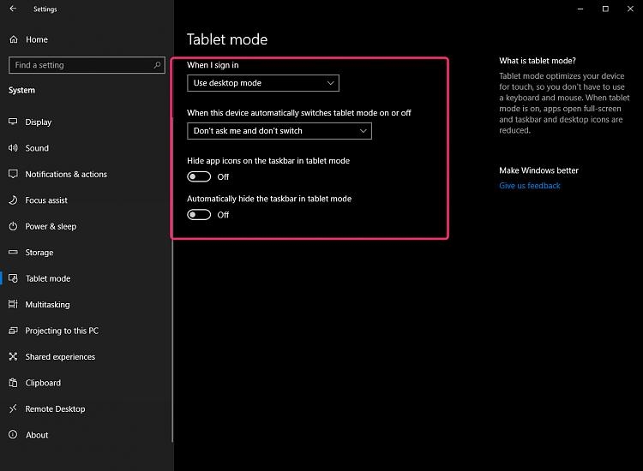Viewport: 643px width, 471px height.
Task: Click the Find a setting search box
Action: coord(87,65)
